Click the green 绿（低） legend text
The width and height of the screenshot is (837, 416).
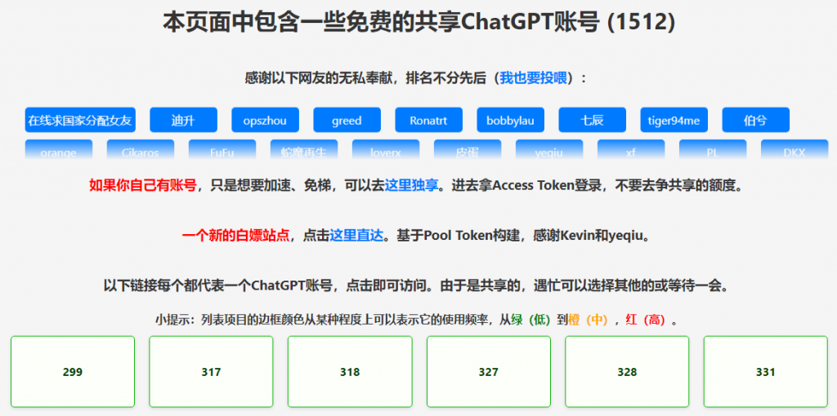(x=530, y=321)
